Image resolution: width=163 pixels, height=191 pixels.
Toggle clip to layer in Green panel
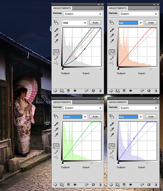(68, 185)
